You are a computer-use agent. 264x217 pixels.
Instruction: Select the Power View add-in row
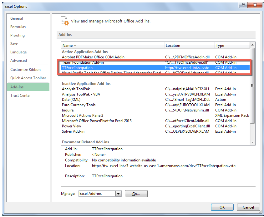click(x=155, y=126)
